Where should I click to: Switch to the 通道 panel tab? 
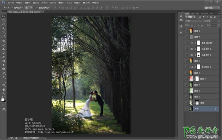coord(193,14)
